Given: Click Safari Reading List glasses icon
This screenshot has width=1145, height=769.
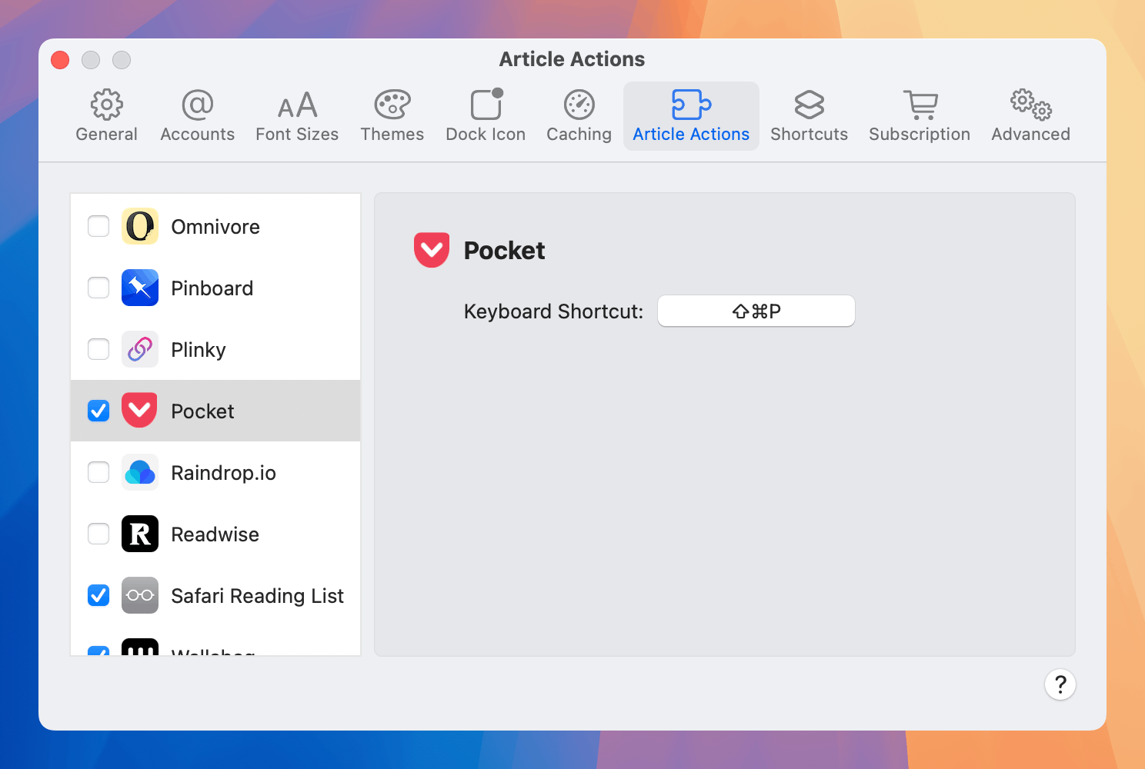Looking at the screenshot, I should pyautogui.click(x=140, y=595).
